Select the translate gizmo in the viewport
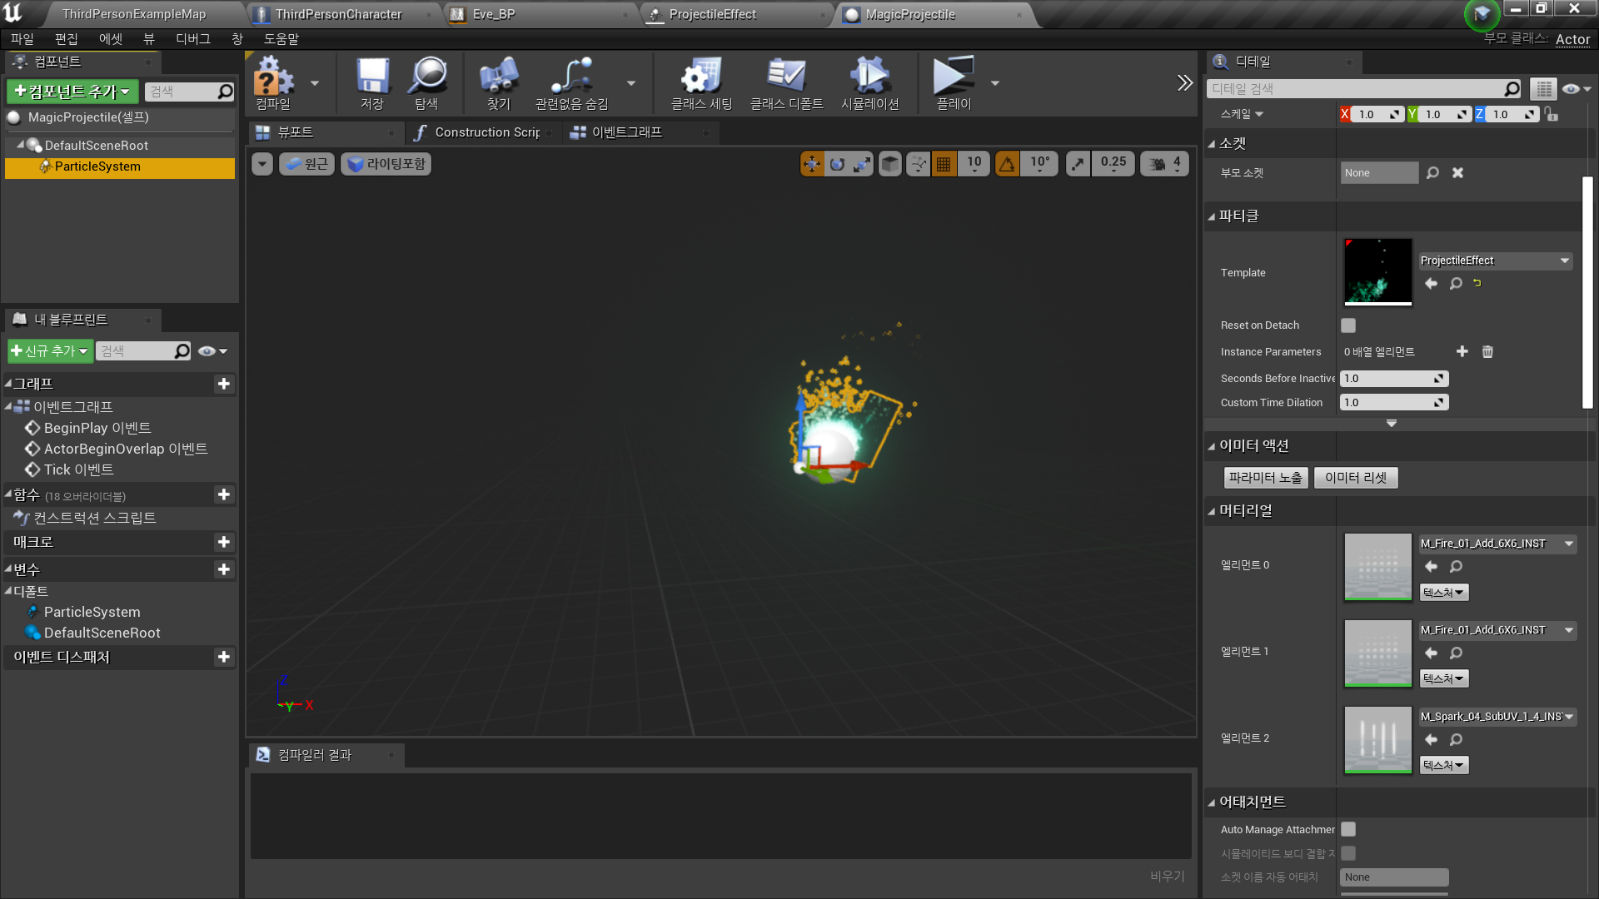The image size is (1599, 899). tap(812, 163)
